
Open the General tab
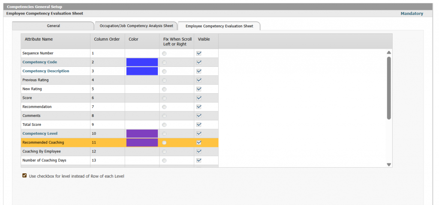click(x=53, y=26)
